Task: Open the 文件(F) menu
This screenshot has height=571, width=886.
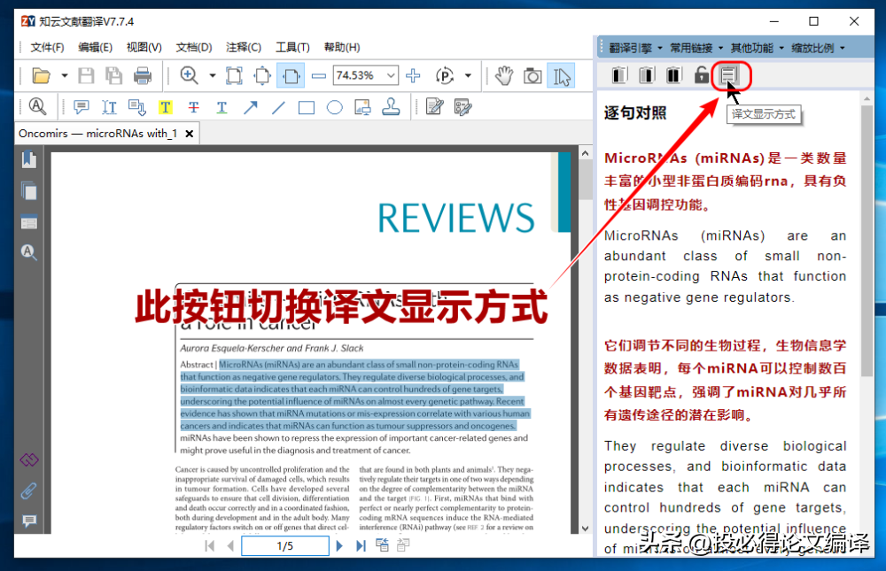Action: pos(47,48)
